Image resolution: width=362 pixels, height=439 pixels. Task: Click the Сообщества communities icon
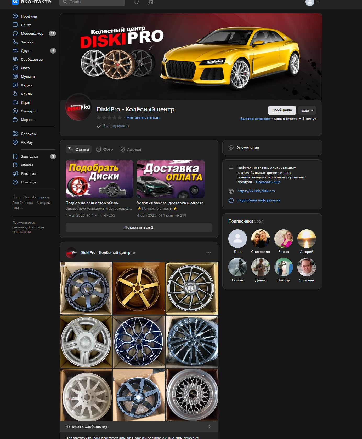click(x=15, y=59)
